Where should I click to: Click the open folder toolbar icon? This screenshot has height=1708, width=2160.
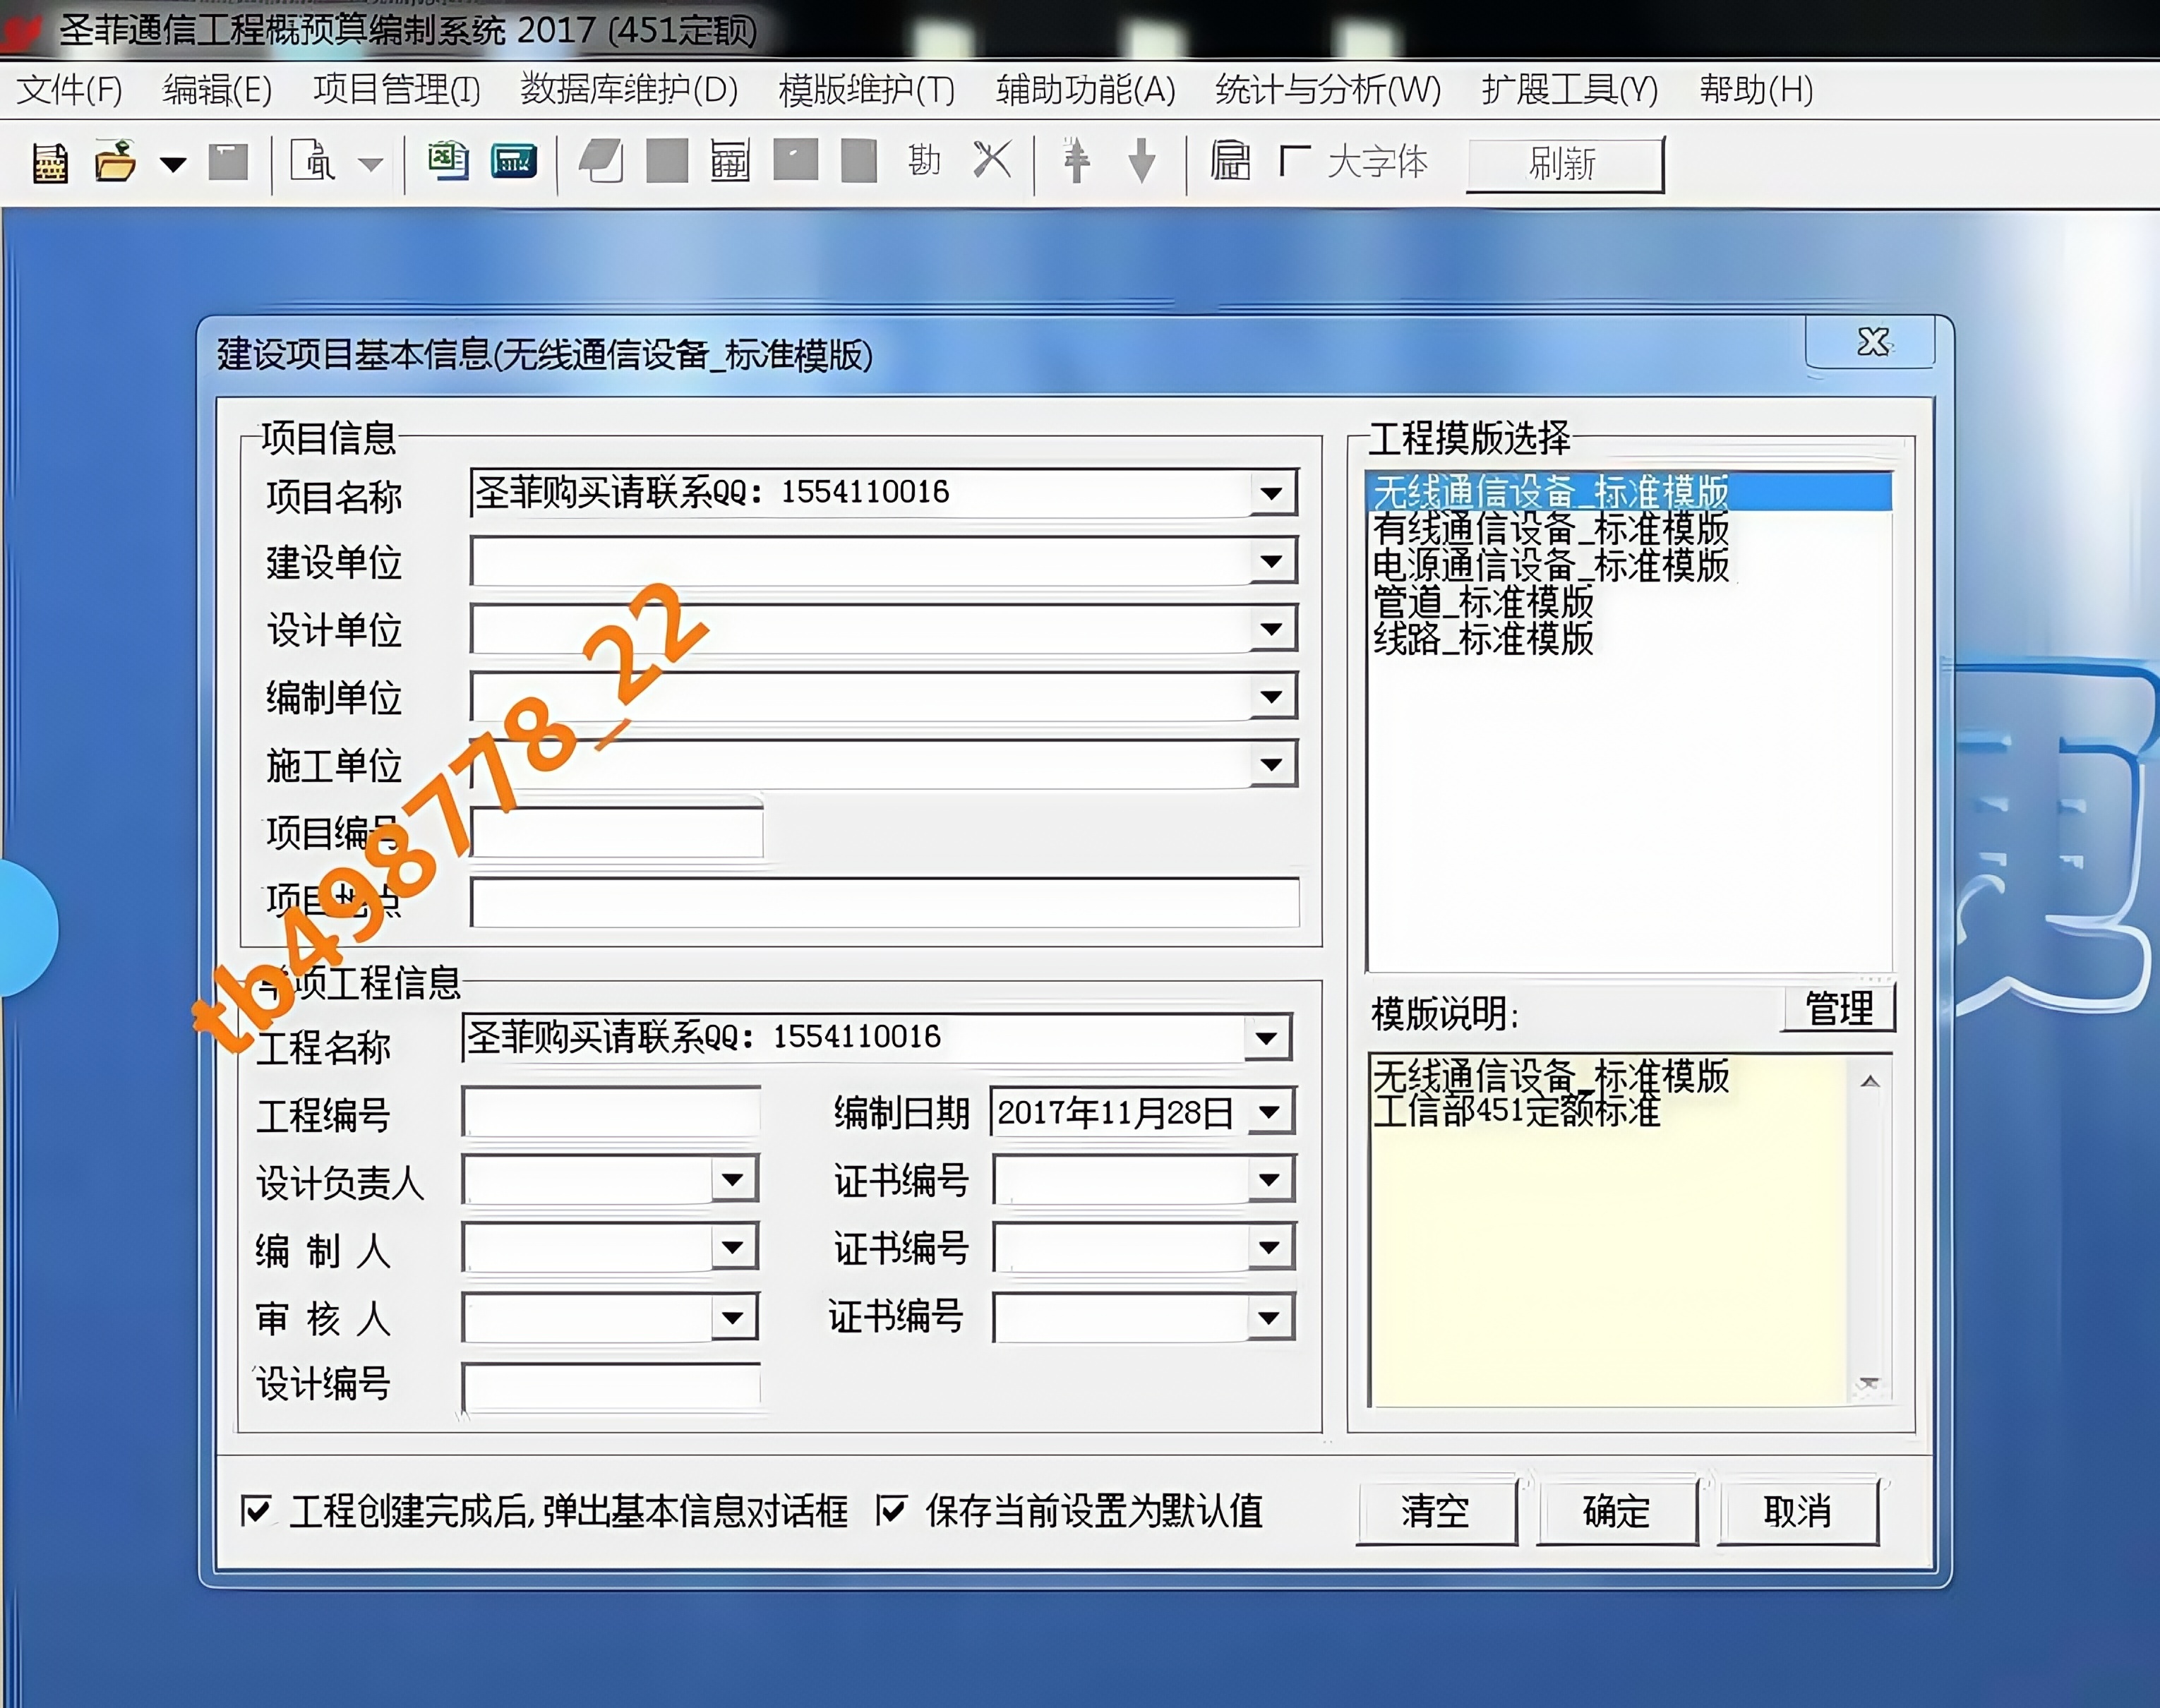116,162
